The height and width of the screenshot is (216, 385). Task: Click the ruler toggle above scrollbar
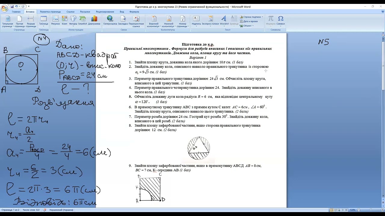[x=383, y=35]
